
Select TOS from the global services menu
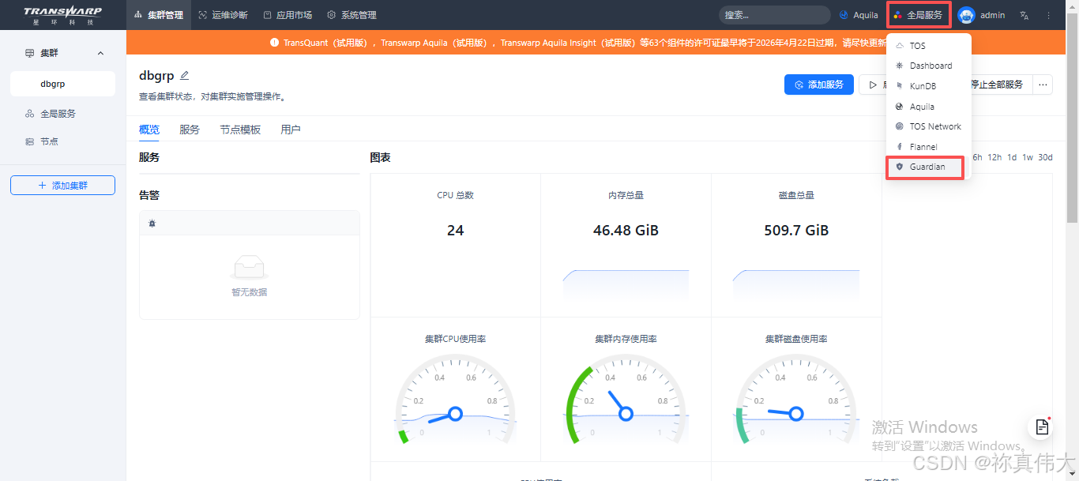929,46
